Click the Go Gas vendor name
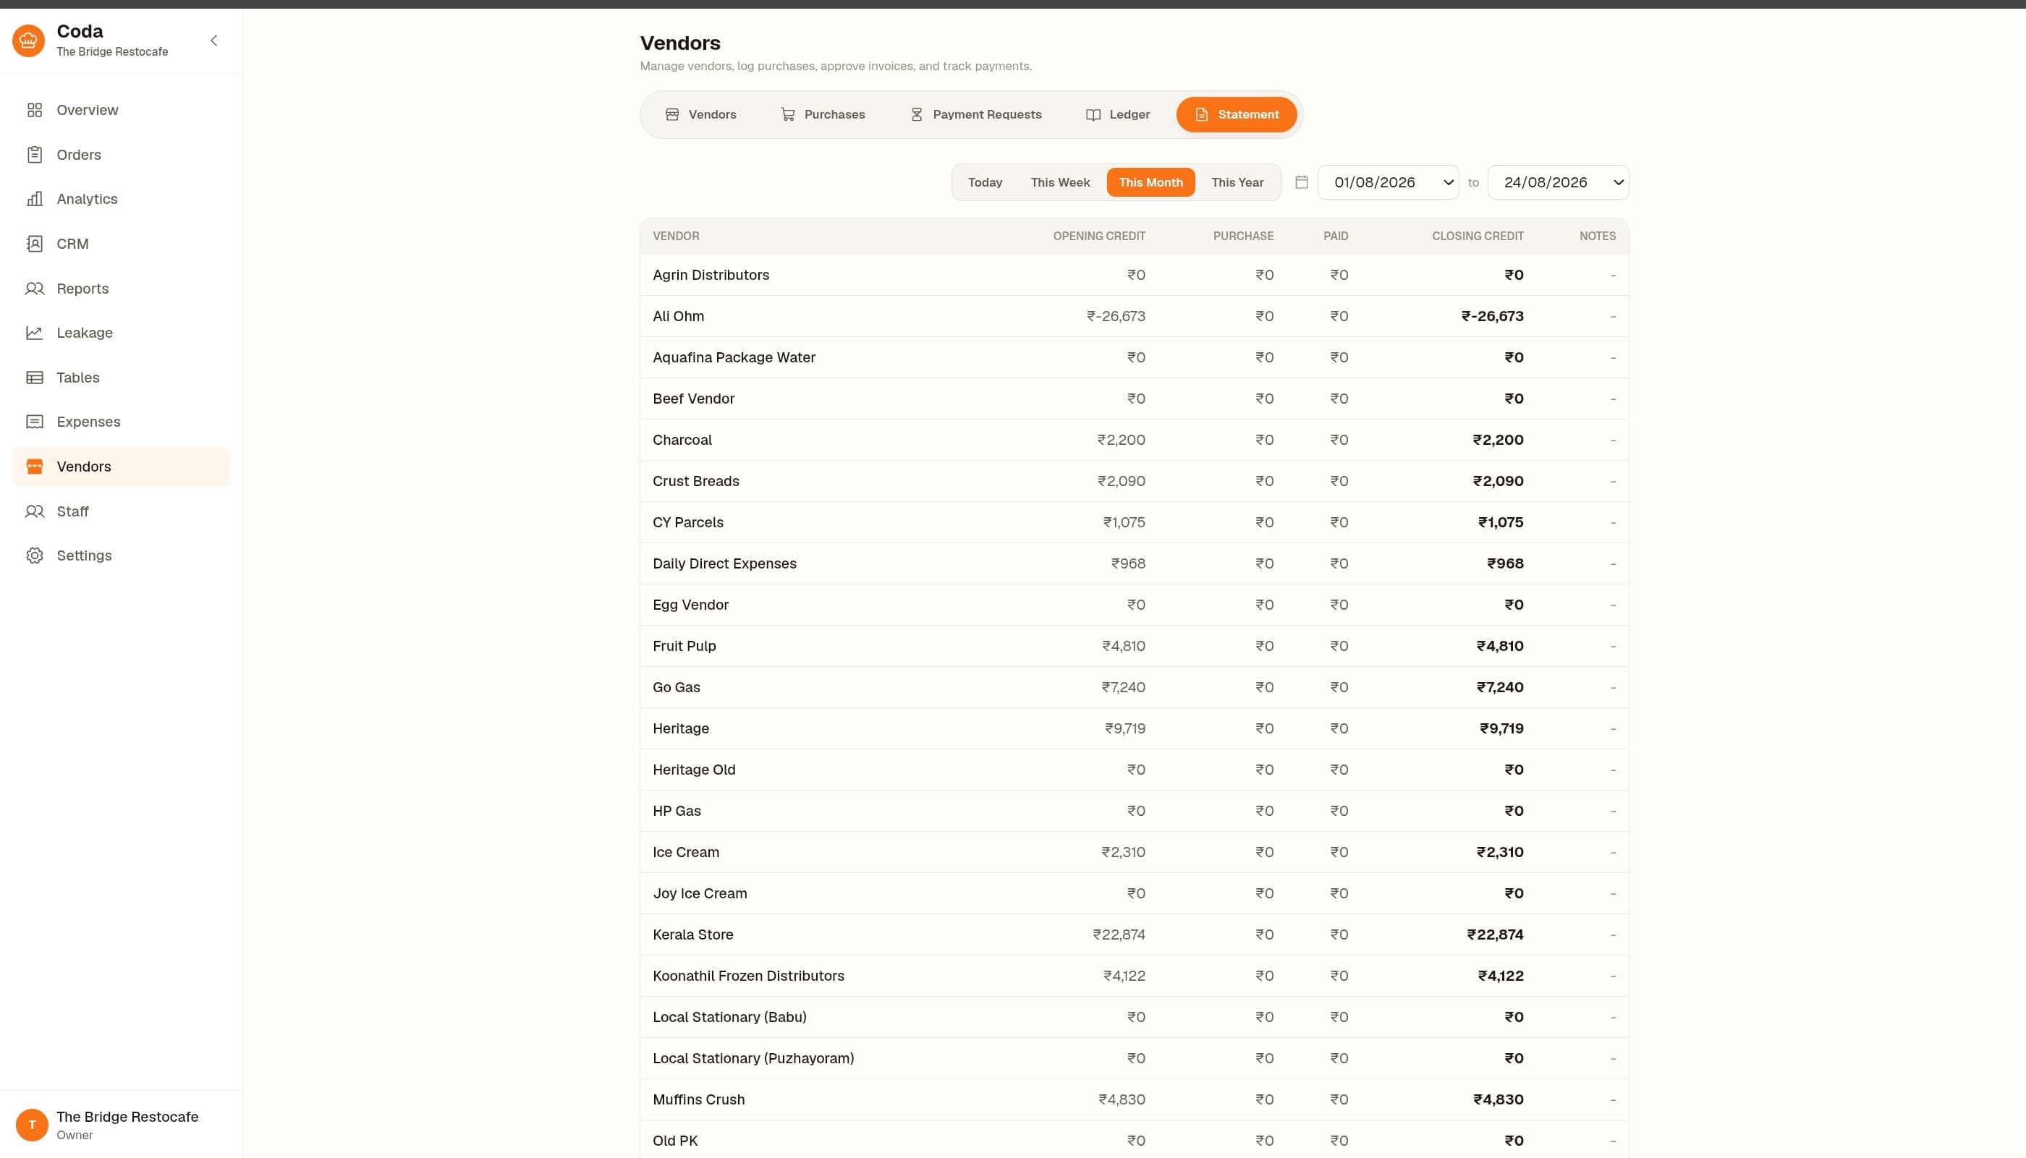The image size is (2026, 1158). click(676, 687)
